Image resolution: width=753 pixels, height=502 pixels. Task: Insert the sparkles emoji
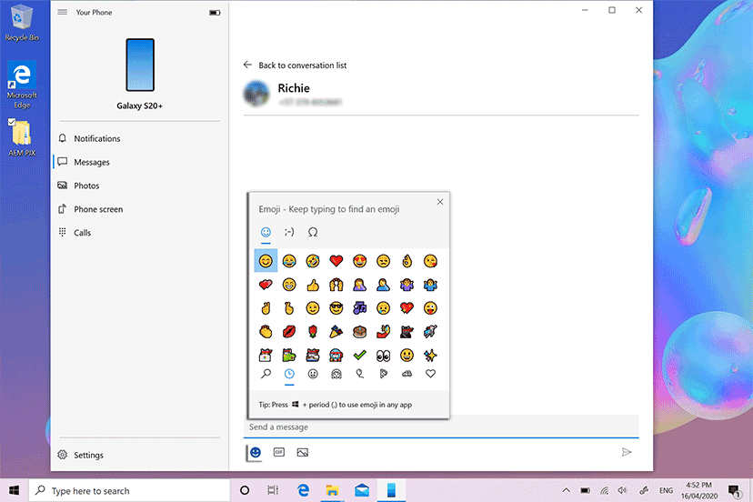[430, 355]
